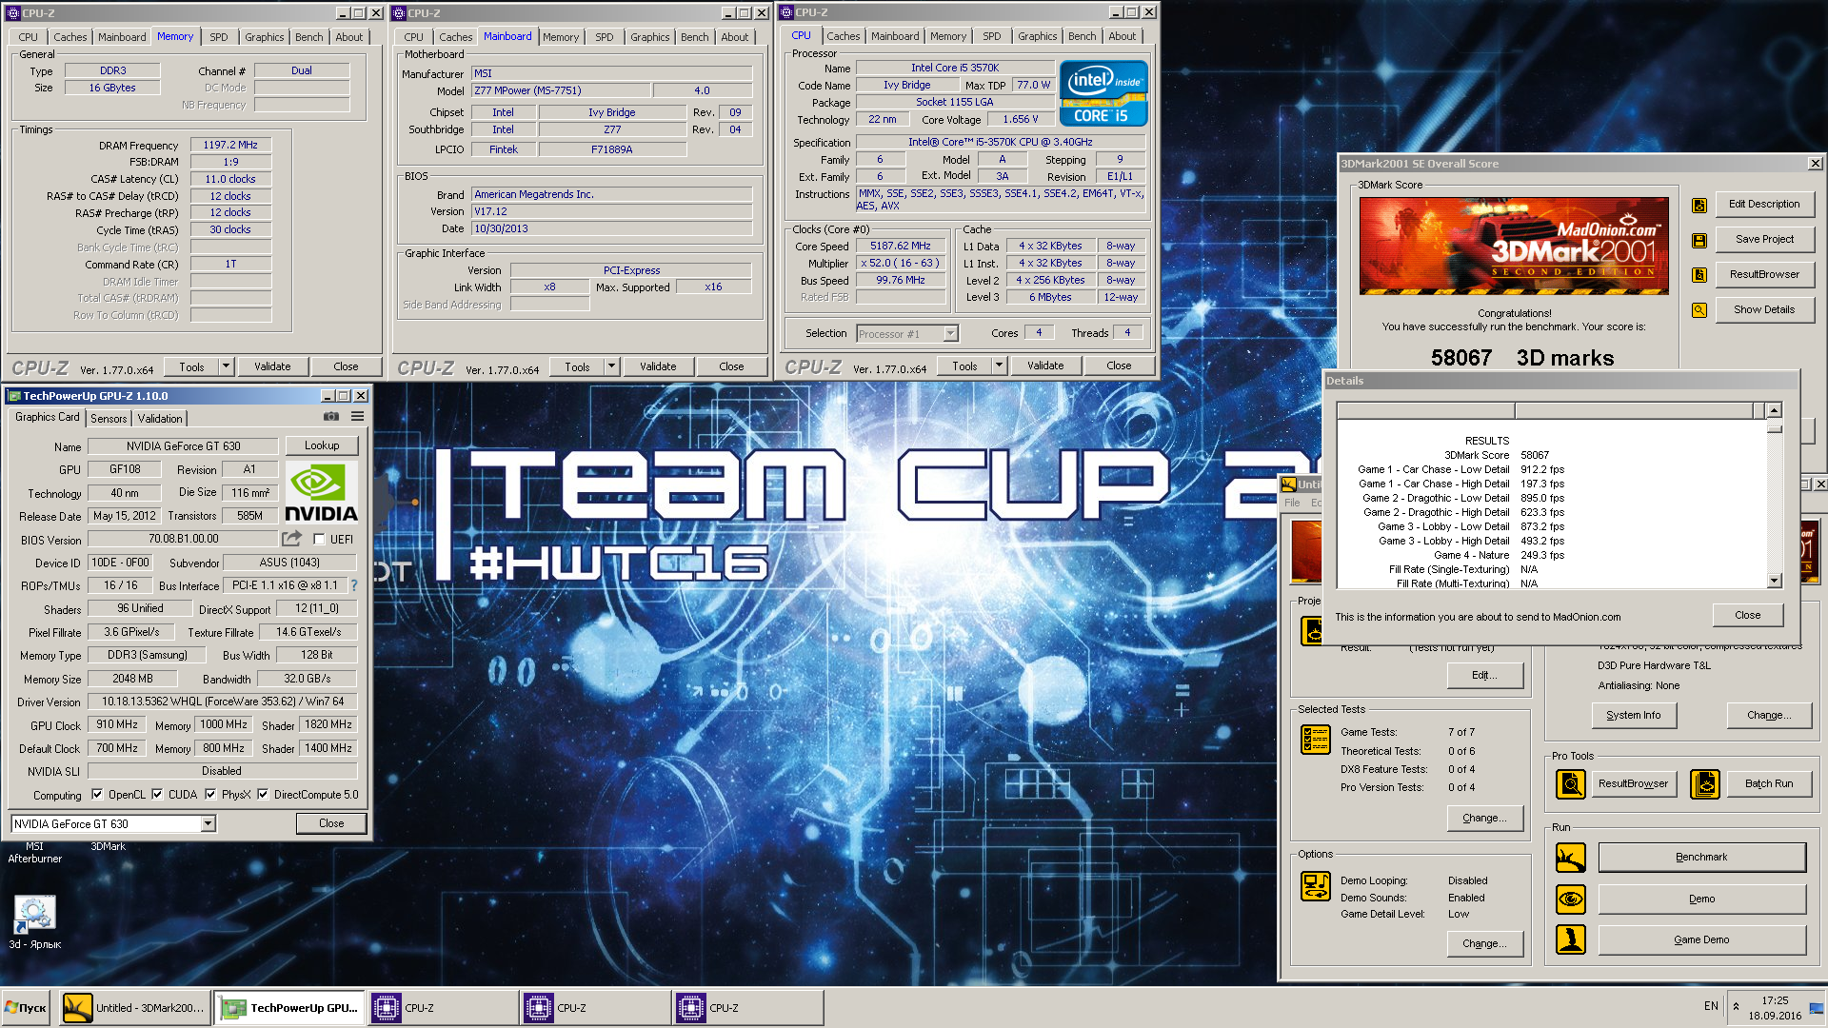Click the Demo eye icon
This screenshot has width=1828, height=1028.
1571,899
